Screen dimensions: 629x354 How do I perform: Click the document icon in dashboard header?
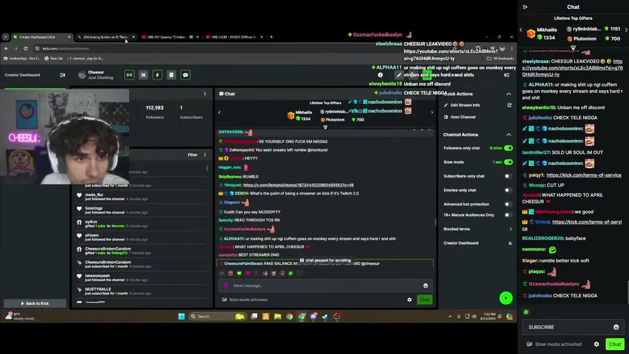[171, 75]
